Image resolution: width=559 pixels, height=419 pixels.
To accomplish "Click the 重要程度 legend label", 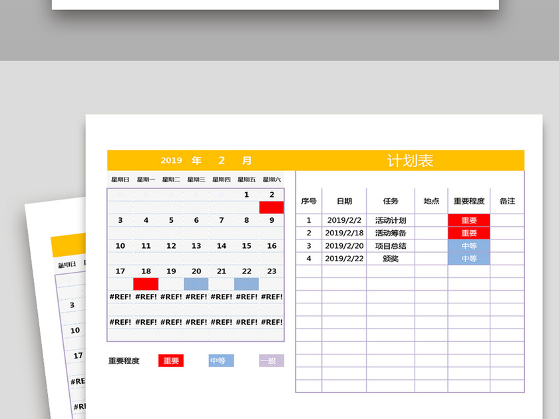I will [x=124, y=360].
